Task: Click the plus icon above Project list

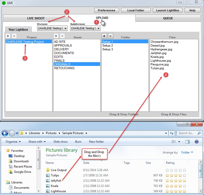Action: click(x=8, y=36)
